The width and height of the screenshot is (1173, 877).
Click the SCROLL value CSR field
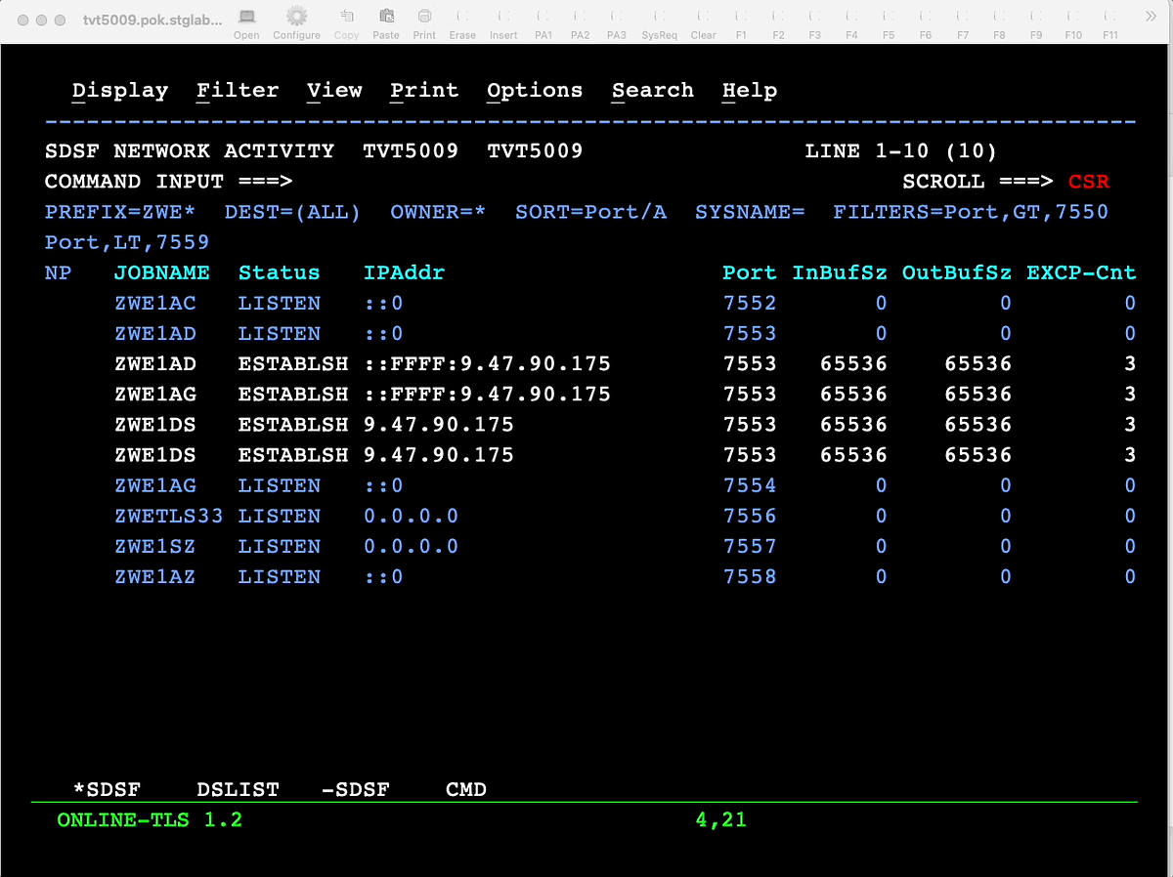click(x=1089, y=182)
